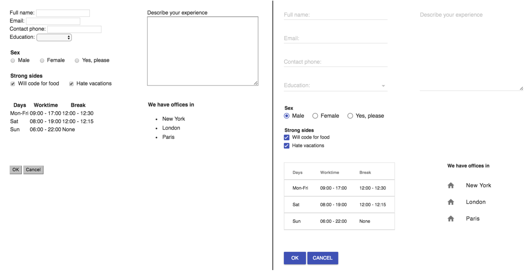Select the Male radio in the Material form
This screenshot has width=529, height=272.
[287, 116]
